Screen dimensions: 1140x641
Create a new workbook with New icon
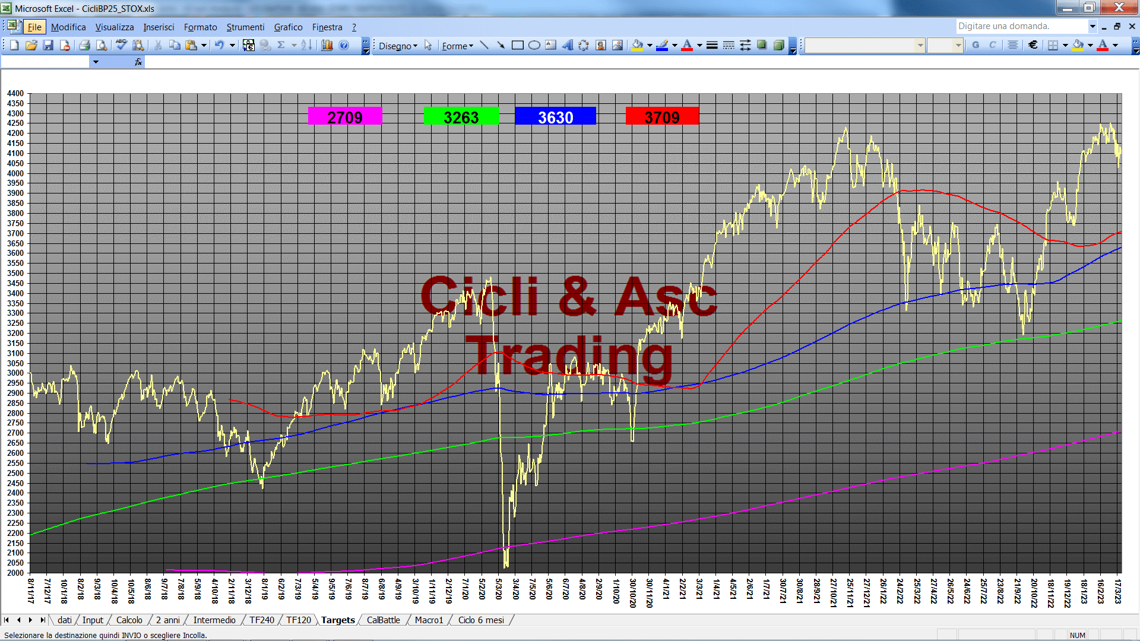[14, 45]
